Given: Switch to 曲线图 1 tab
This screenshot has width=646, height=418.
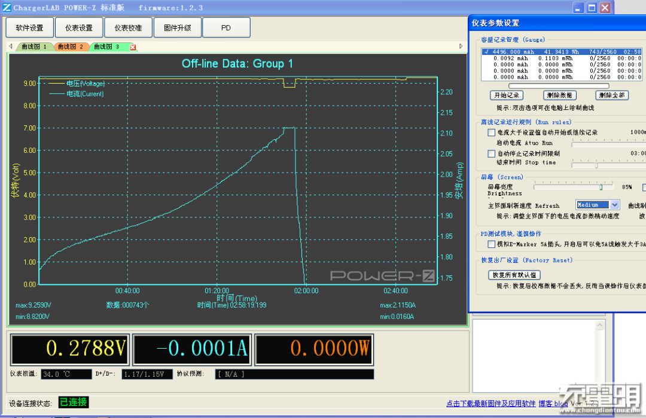Looking at the screenshot, I should pos(35,47).
